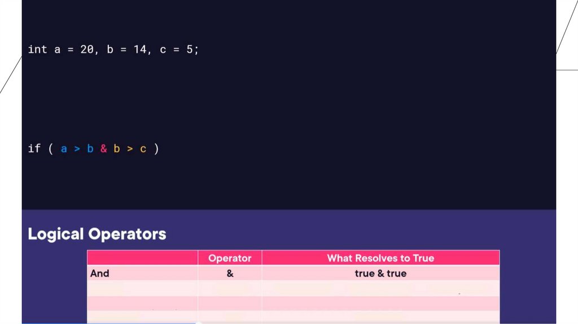Select the value 5 assigned to c

click(x=190, y=50)
